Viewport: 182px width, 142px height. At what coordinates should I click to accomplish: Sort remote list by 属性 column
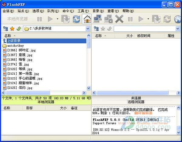(x=173, y=36)
